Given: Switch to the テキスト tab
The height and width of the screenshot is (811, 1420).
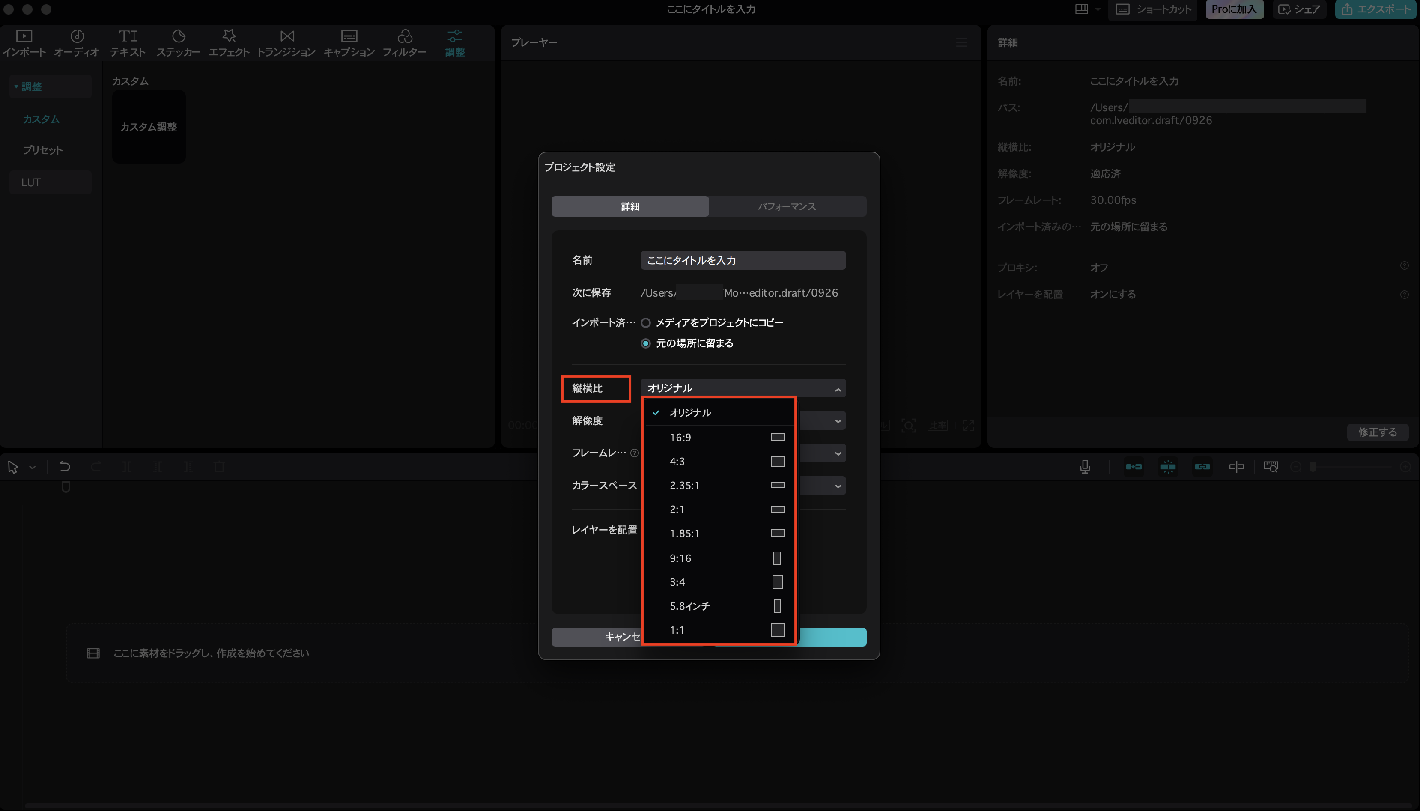Looking at the screenshot, I should coord(128,43).
